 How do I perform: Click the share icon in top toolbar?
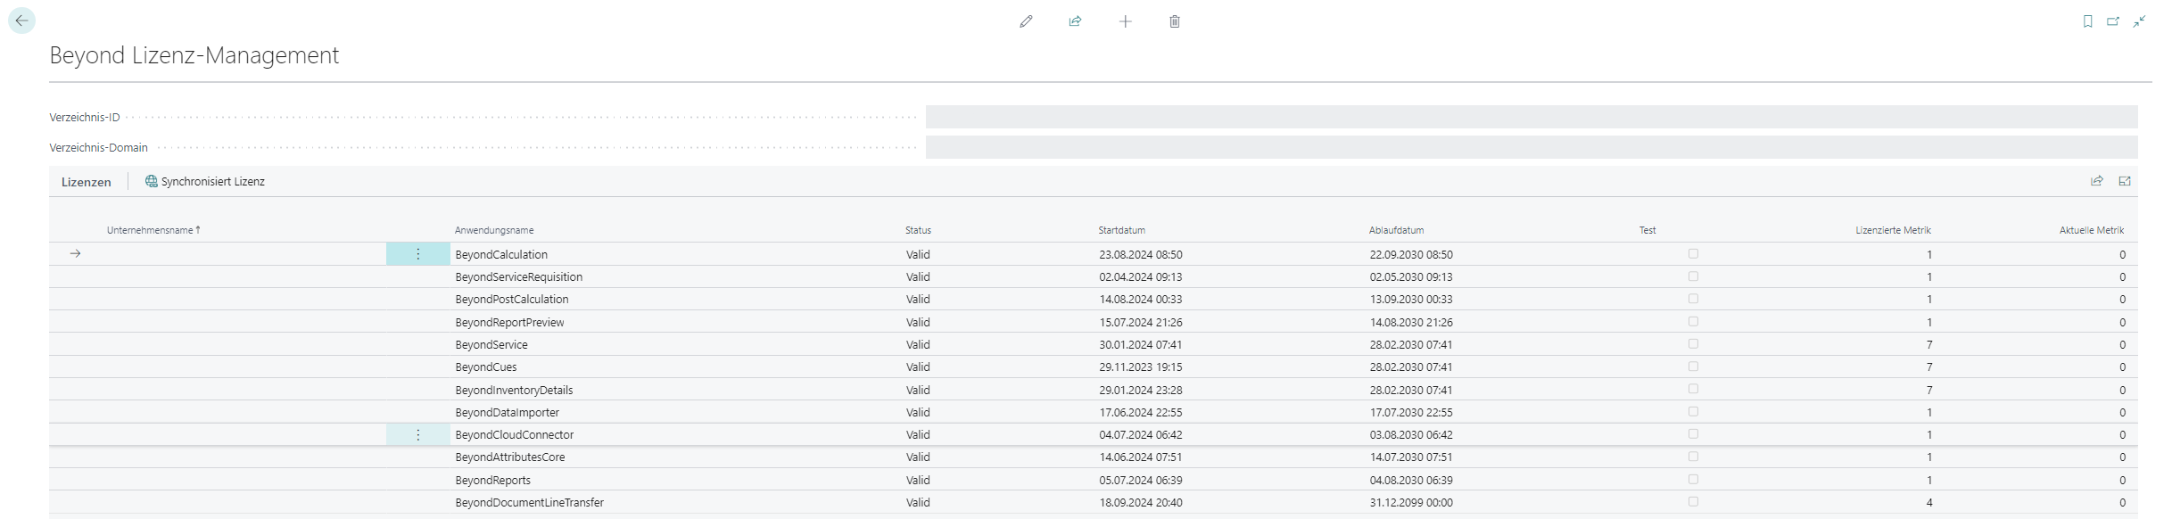[x=1075, y=21]
